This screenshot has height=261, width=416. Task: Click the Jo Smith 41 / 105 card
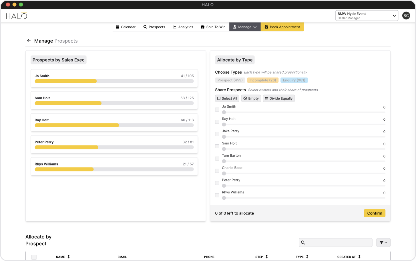click(x=114, y=78)
